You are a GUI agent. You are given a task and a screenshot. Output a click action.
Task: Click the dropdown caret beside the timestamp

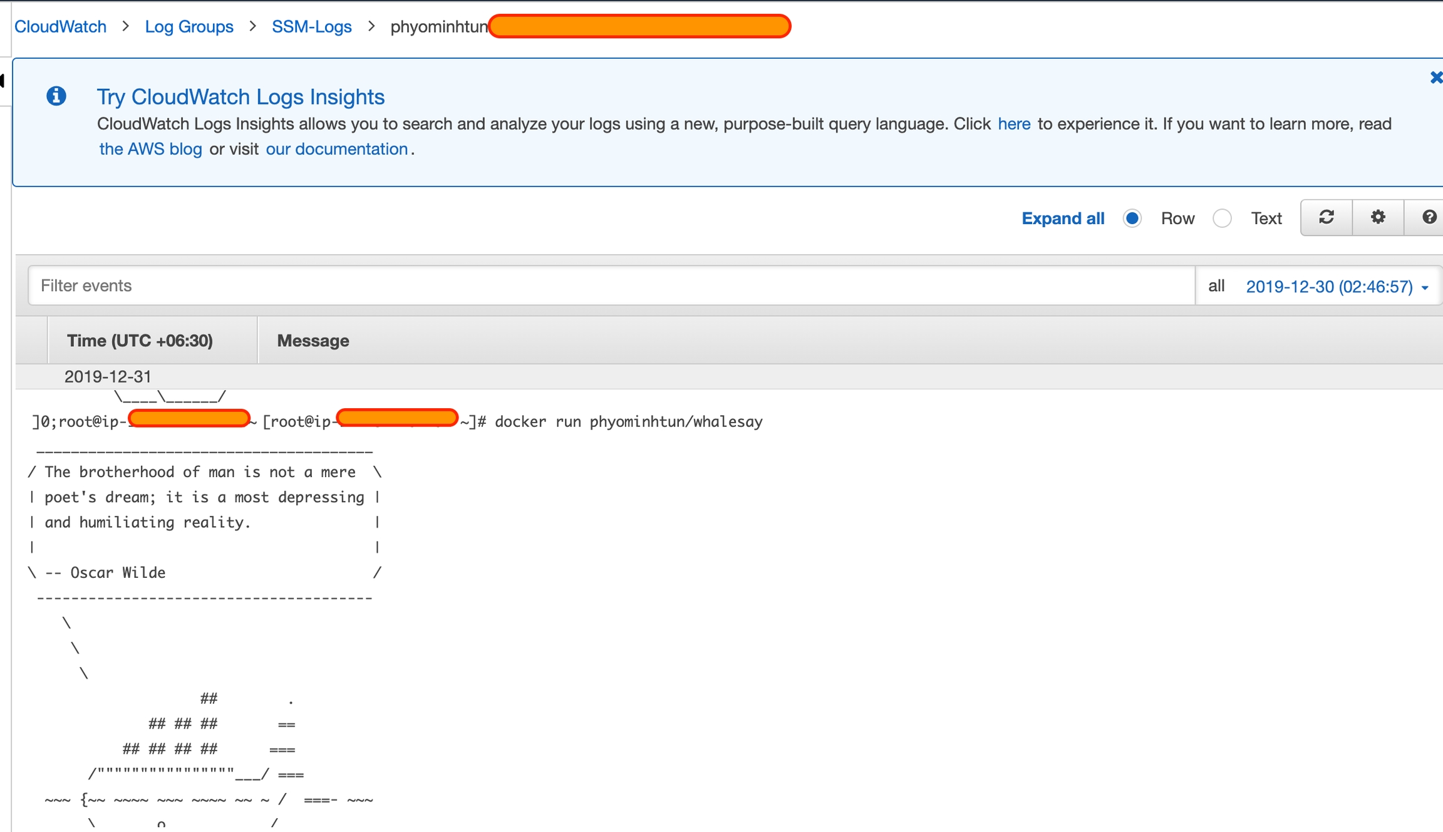[1425, 288]
